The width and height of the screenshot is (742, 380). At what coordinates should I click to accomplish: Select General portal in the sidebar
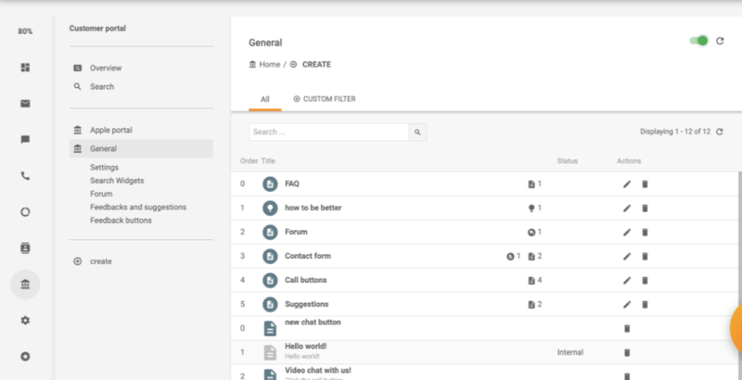pyautogui.click(x=141, y=149)
